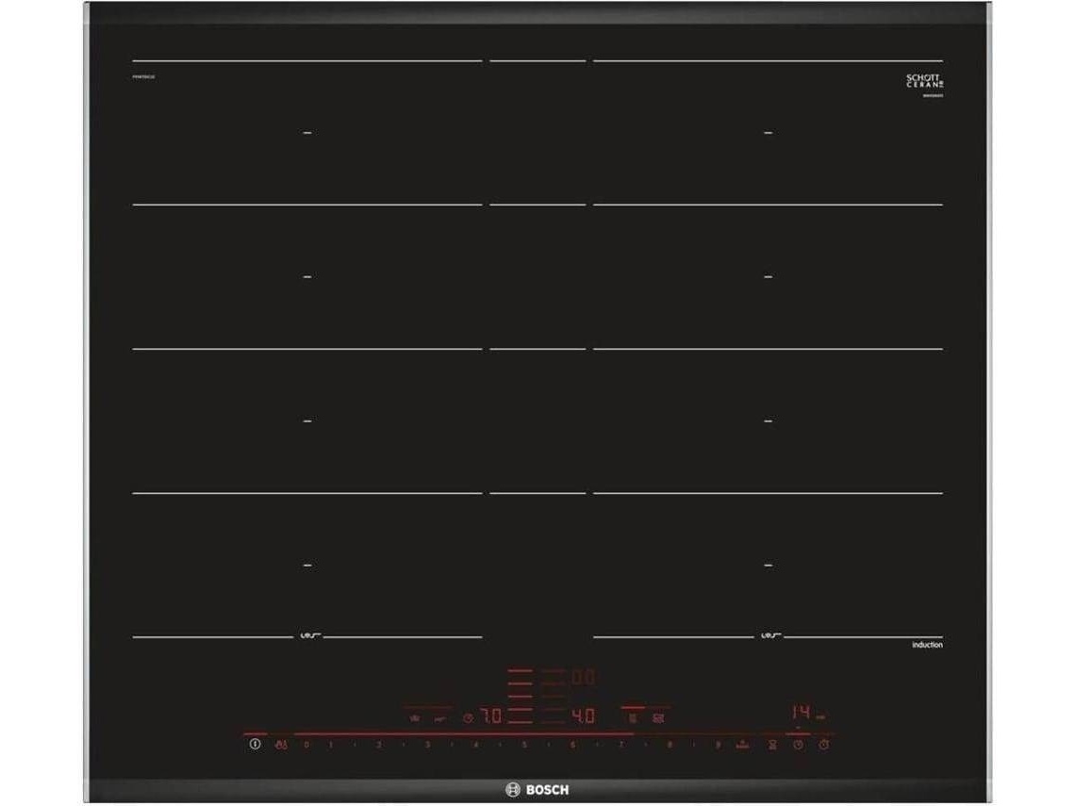Viewport: 1075px width, 806px height.
Task: Click the SCHOTT CERAN logo top right
Action: point(925,82)
